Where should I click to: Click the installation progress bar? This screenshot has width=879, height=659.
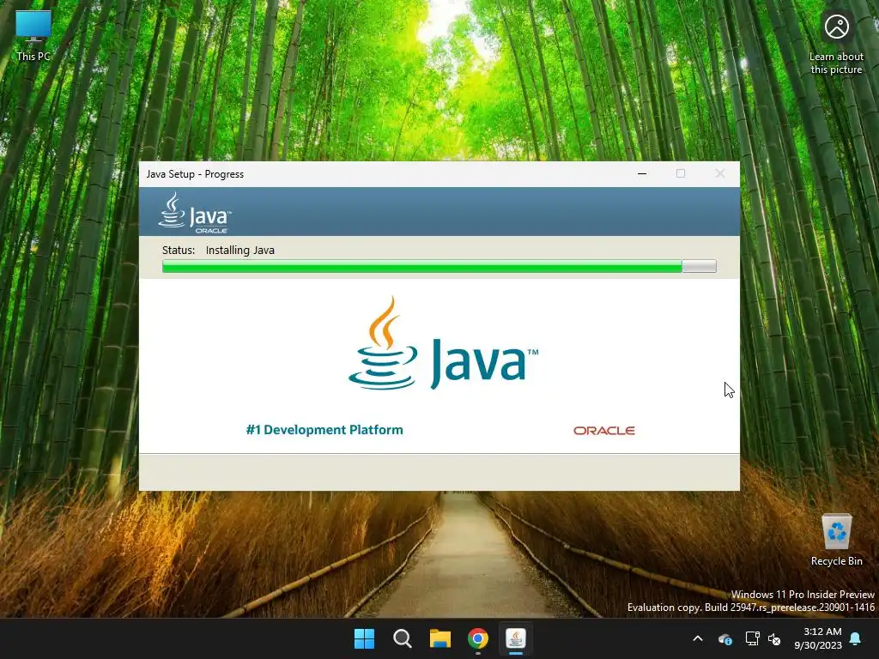439,266
